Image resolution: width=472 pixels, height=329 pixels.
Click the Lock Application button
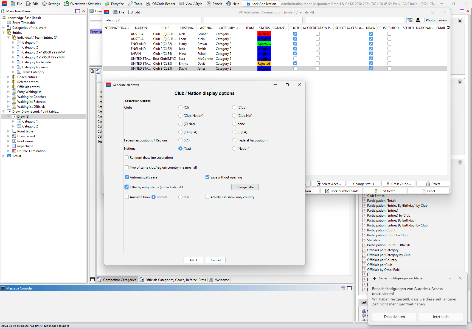[261, 4]
